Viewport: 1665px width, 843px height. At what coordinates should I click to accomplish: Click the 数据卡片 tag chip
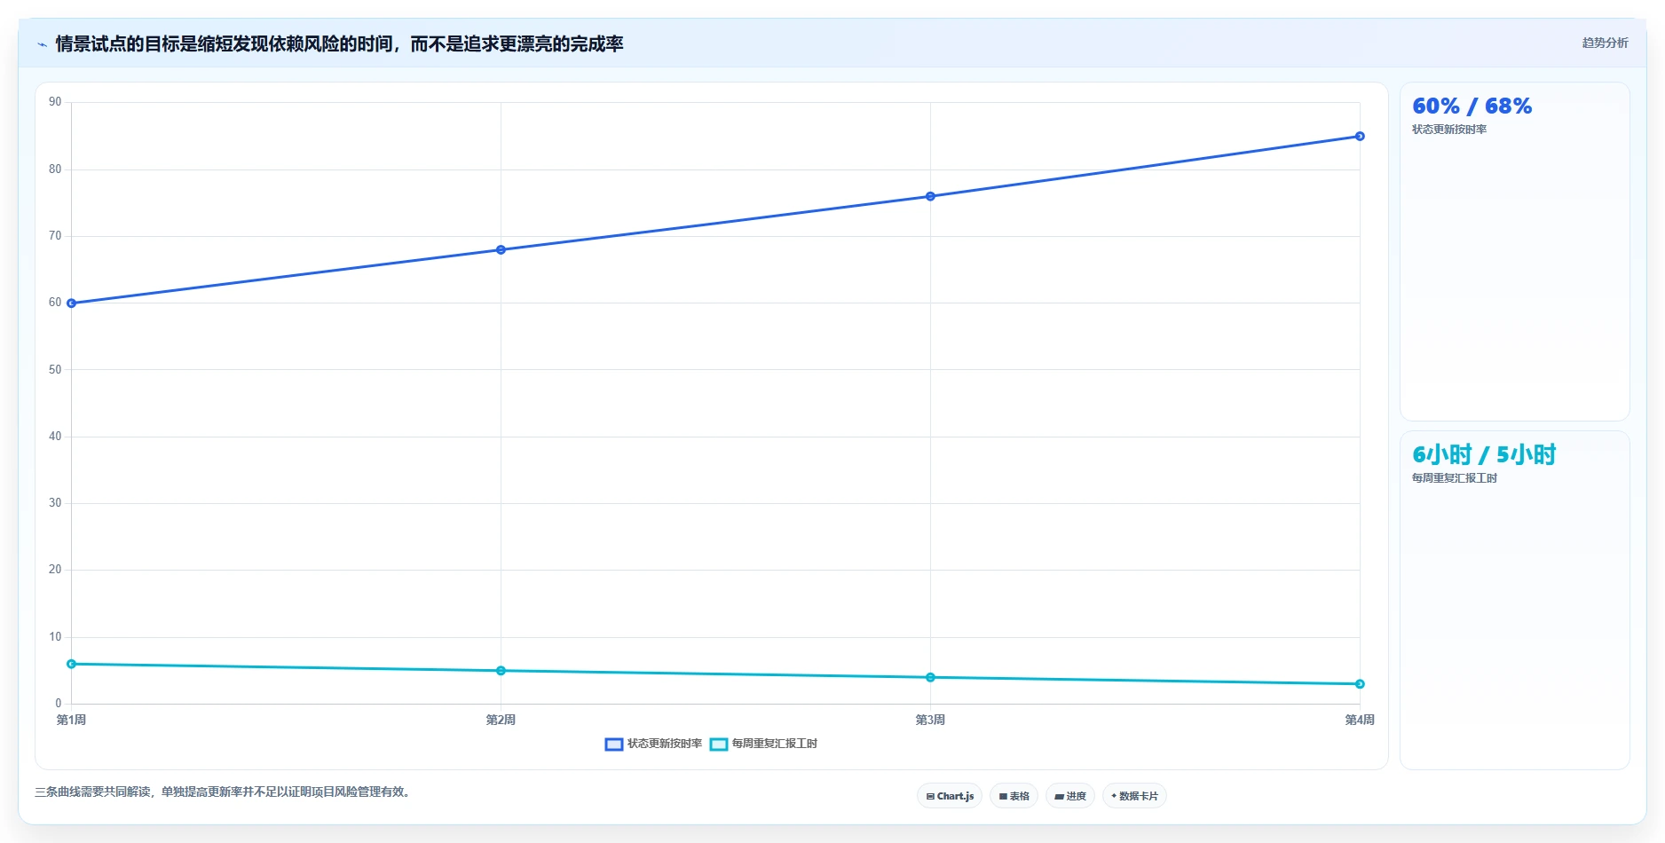click(1134, 796)
